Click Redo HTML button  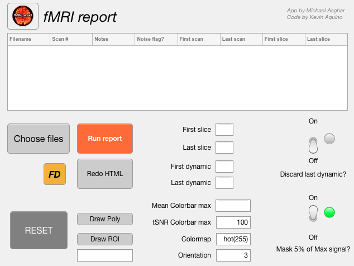tap(105, 174)
